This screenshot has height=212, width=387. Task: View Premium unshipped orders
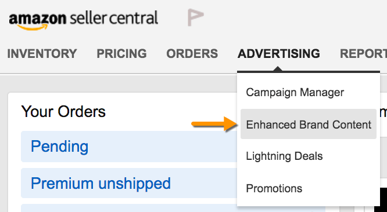point(101,183)
